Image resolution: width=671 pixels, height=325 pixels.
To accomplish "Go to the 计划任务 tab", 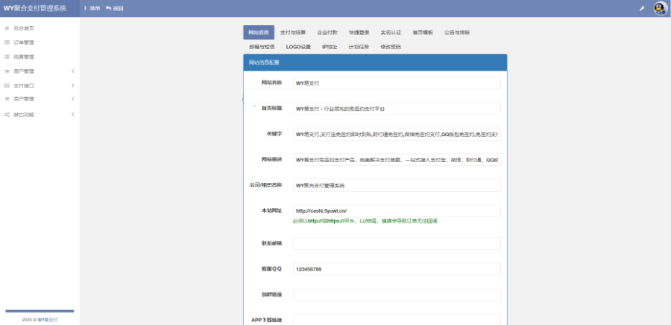I will point(359,47).
